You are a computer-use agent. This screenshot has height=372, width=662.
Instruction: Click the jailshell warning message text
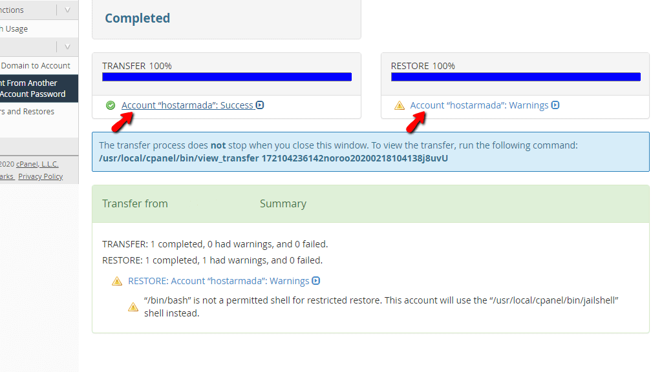point(381,307)
